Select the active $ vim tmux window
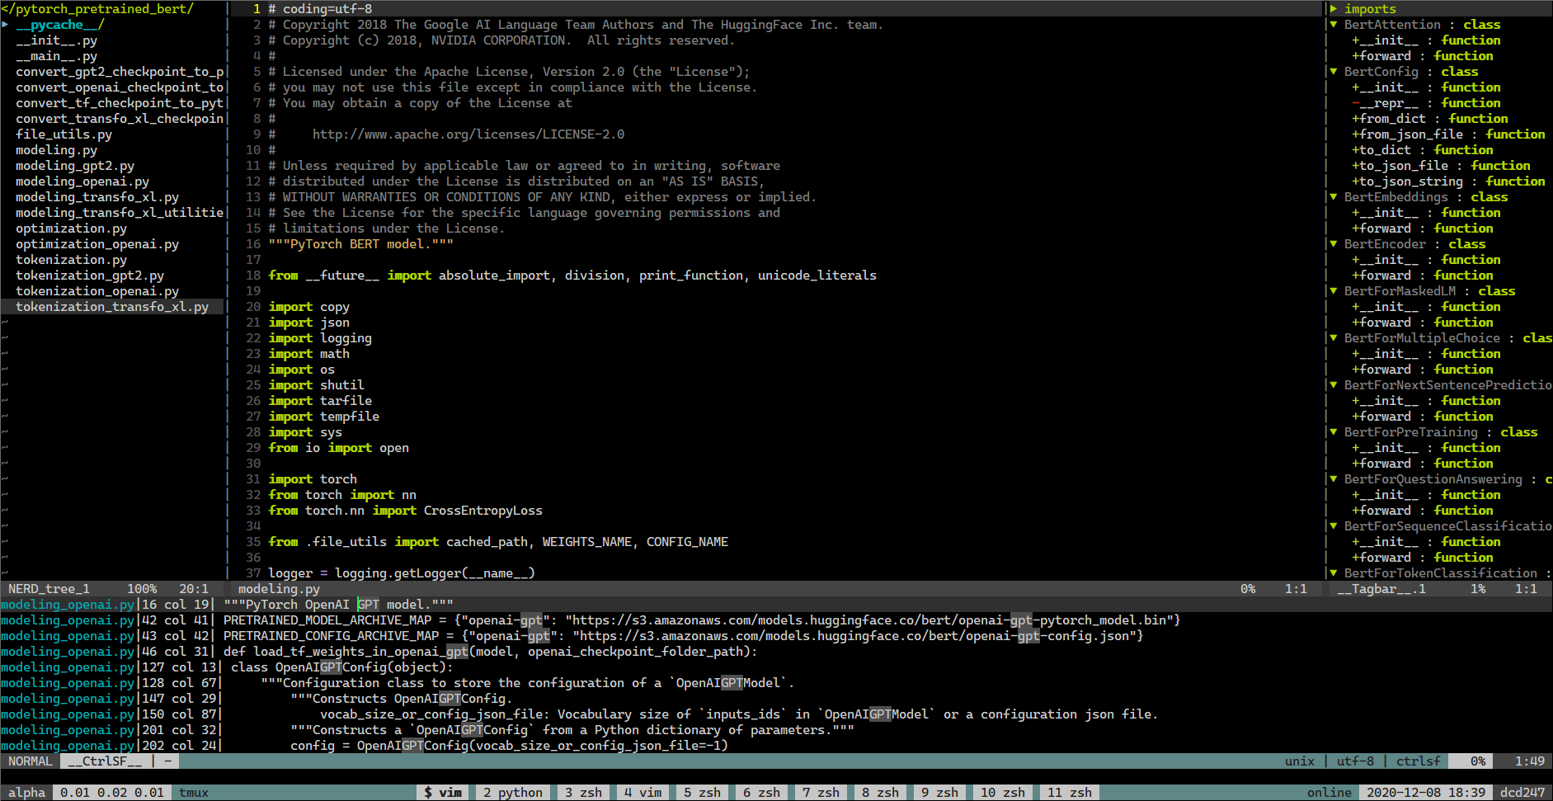 [x=443, y=793]
